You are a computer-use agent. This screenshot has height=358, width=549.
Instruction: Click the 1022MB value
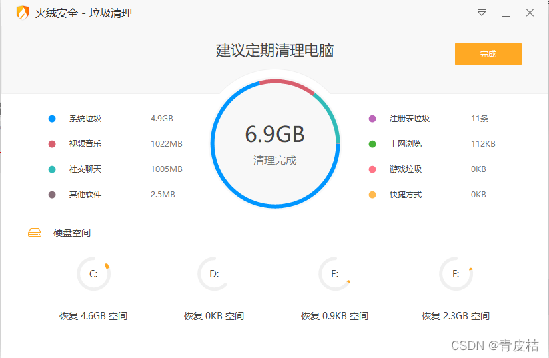(x=167, y=144)
